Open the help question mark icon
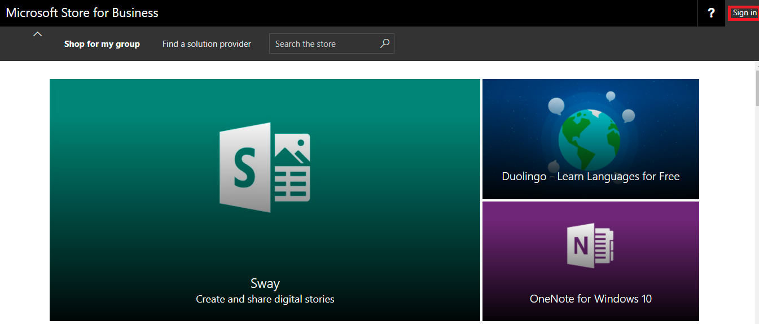759x324 pixels. click(x=711, y=13)
